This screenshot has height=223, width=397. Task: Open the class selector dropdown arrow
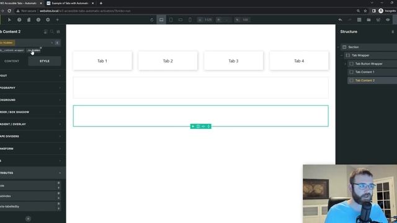coord(52,43)
